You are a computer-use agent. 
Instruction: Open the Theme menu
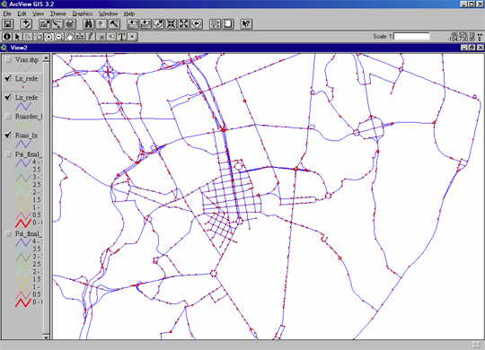pos(58,13)
